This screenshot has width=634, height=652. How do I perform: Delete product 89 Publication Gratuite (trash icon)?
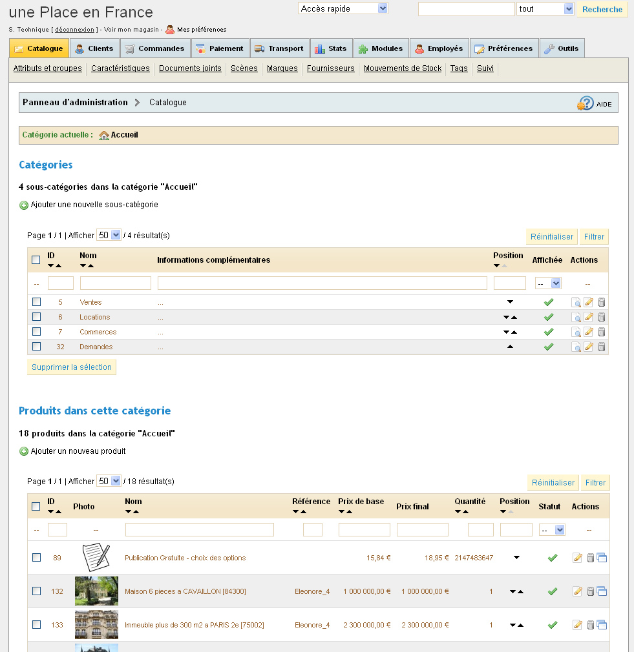pyautogui.click(x=590, y=558)
